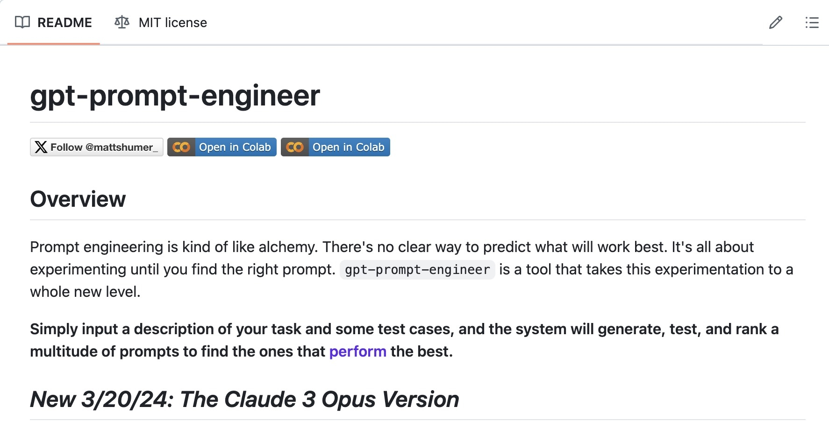Switch to the MIT license tab
The image size is (829, 421).
[x=161, y=22]
